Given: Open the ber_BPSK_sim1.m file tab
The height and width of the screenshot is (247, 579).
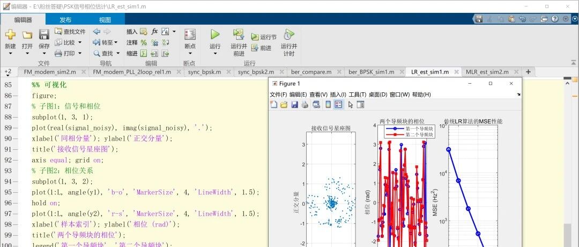Looking at the screenshot, I should [x=371, y=72].
